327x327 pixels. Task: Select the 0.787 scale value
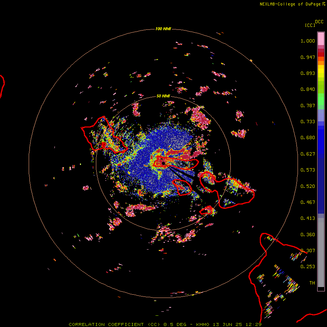pos(308,105)
